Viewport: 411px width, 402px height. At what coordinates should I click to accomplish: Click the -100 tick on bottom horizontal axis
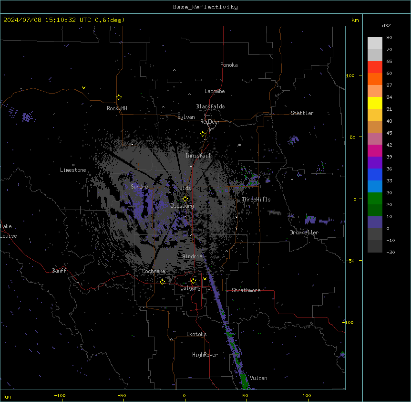60,395
